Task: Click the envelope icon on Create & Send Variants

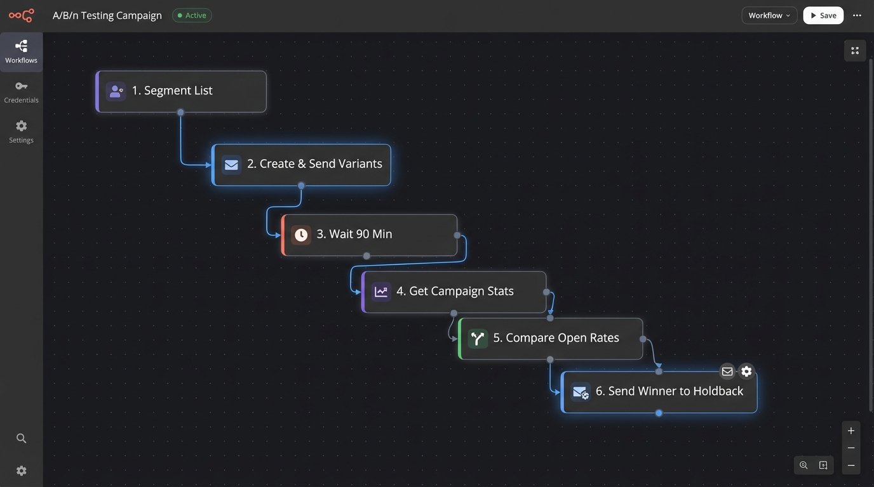Action: pyautogui.click(x=231, y=164)
